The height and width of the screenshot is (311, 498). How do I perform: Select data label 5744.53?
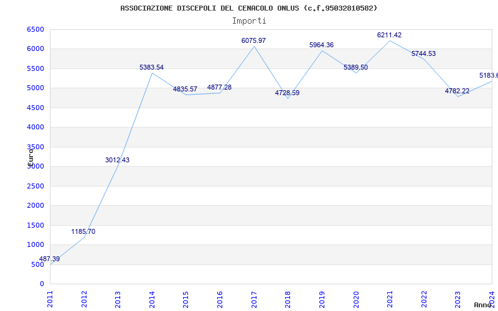pos(424,53)
